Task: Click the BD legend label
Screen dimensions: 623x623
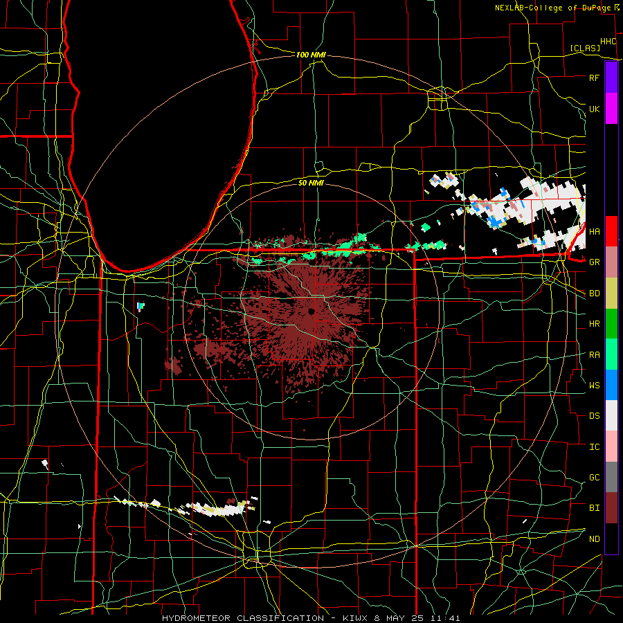Action: [594, 294]
